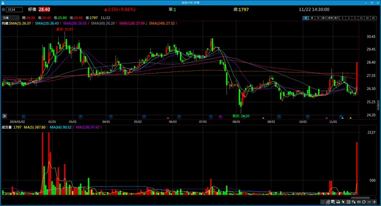Click the SMA(10) 26.43 legend label

pyautogui.click(x=48, y=23)
